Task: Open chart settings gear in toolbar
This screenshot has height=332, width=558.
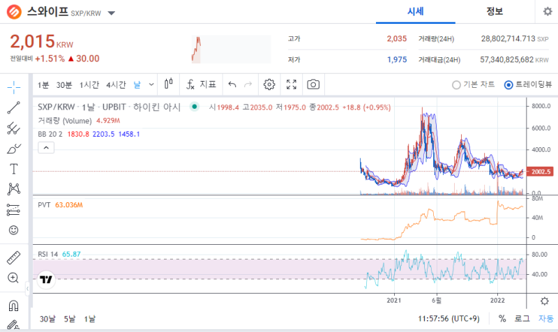Action: 269,84
